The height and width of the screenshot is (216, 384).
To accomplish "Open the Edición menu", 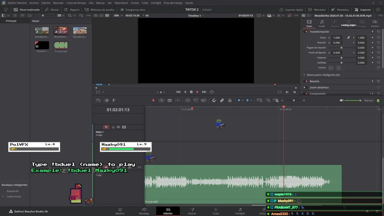I will tap(46, 3).
